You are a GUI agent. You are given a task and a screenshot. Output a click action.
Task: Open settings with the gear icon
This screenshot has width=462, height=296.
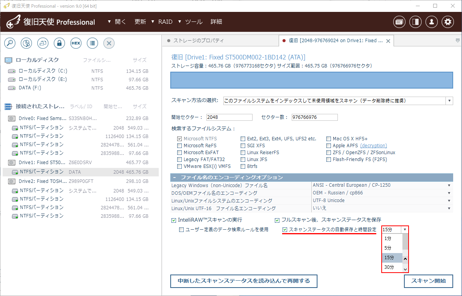pyautogui.click(x=448, y=22)
